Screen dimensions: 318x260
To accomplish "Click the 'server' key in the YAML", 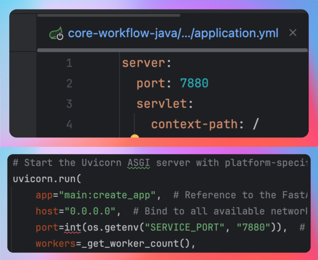I will tap(143, 63).
